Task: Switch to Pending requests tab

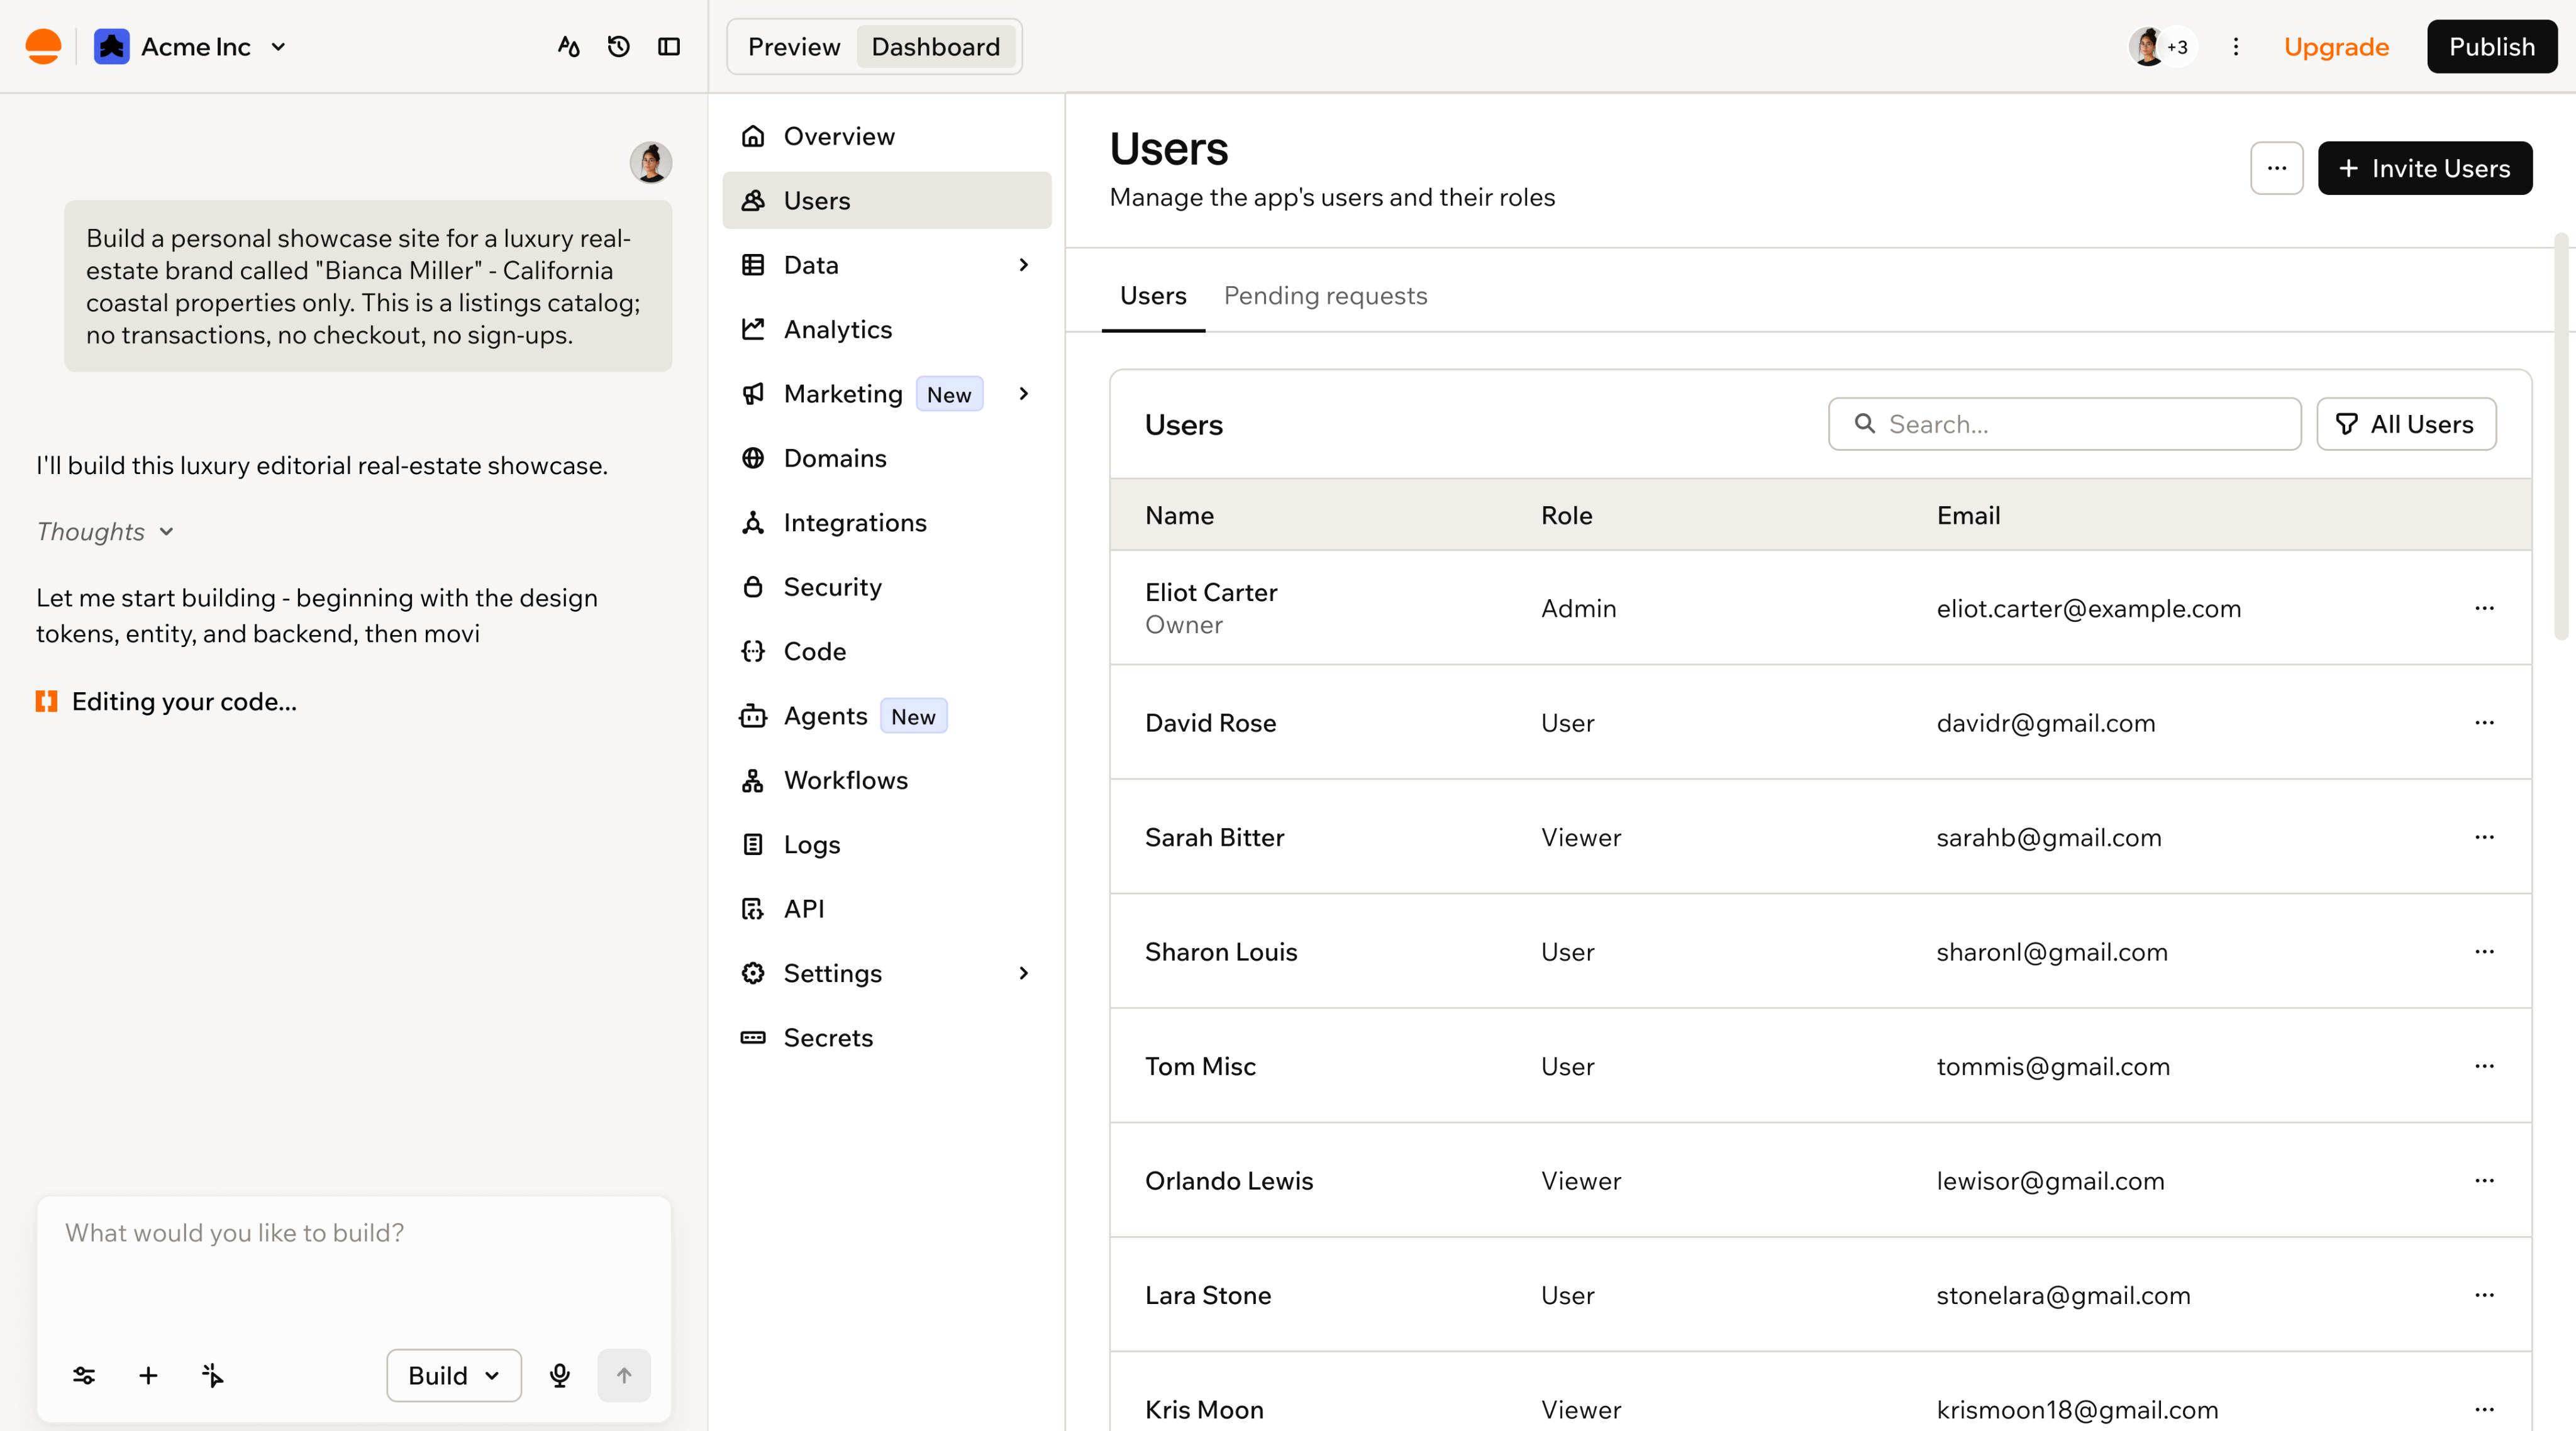Action: [x=1325, y=296]
